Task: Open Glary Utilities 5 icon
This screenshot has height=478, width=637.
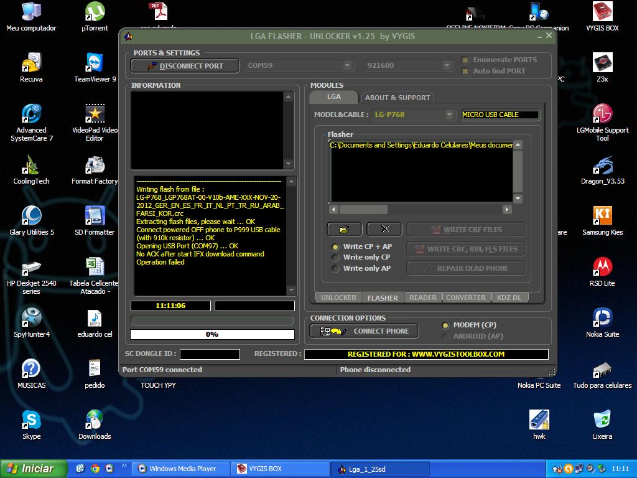Action: [x=31, y=221]
